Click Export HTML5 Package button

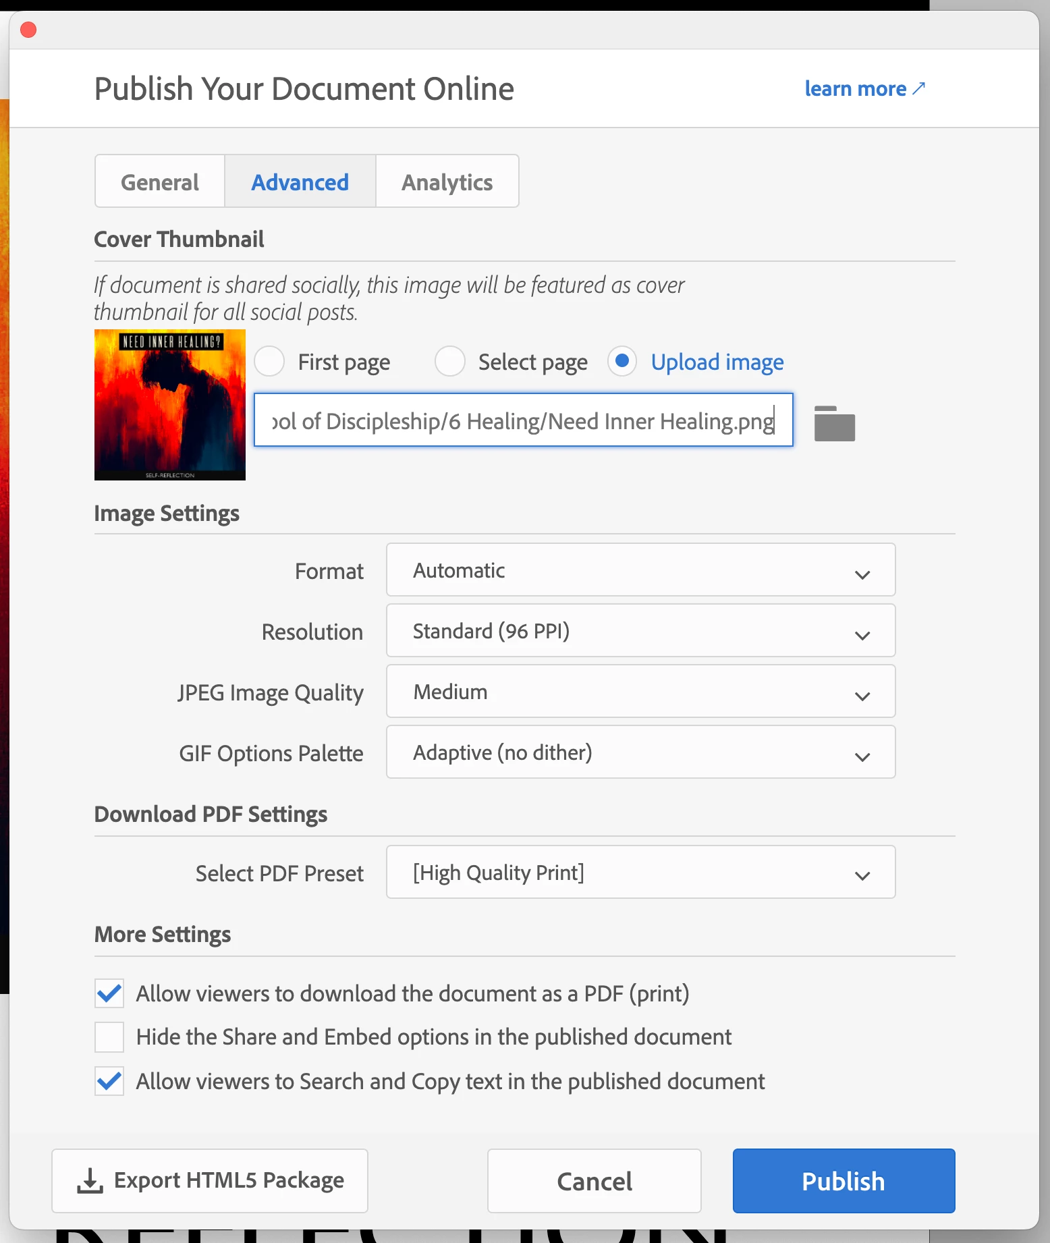click(210, 1181)
